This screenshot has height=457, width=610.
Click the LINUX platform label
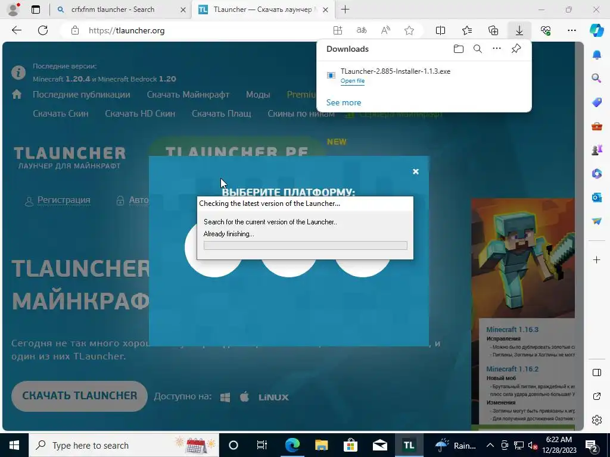273,397
